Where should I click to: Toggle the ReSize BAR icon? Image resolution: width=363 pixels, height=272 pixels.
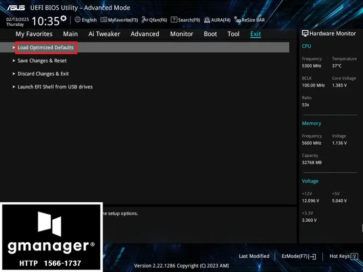click(237, 20)
